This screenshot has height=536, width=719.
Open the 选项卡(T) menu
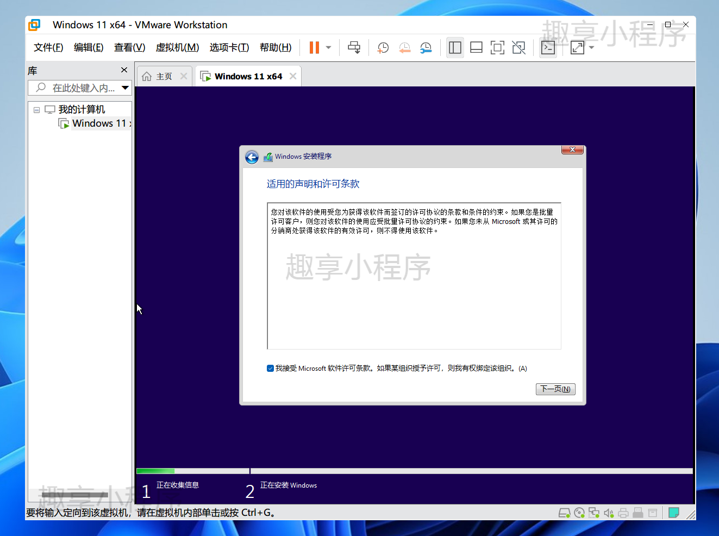(229, 47)
